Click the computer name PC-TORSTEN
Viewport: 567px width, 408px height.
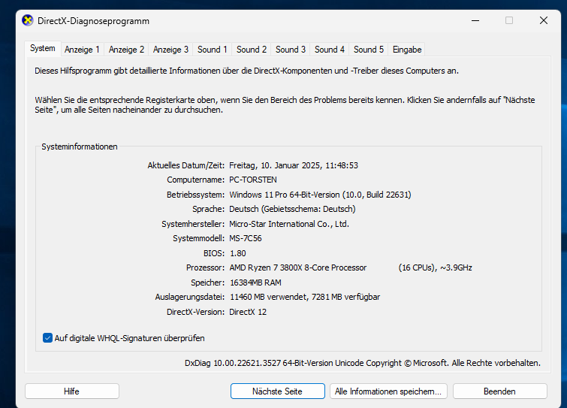[253, 180]
